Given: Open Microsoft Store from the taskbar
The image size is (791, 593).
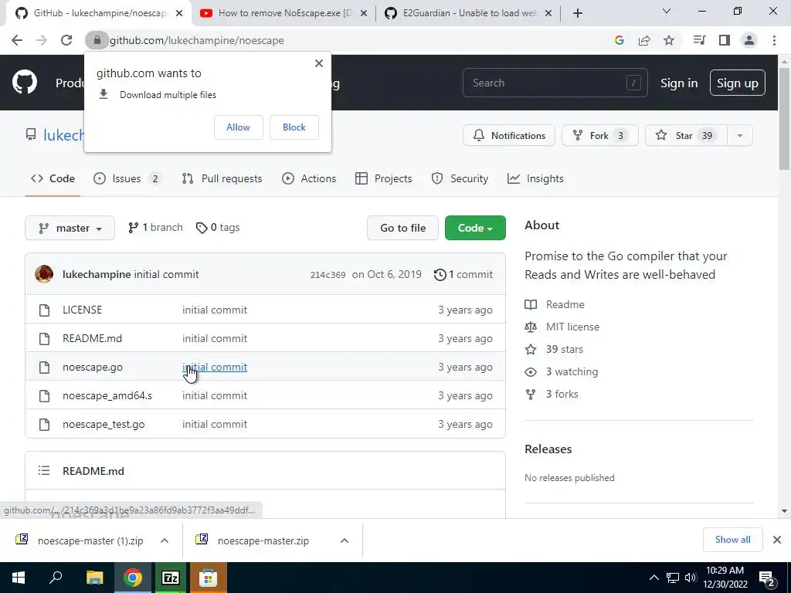Looking at the screenshot, I should (x=208, y=578).
